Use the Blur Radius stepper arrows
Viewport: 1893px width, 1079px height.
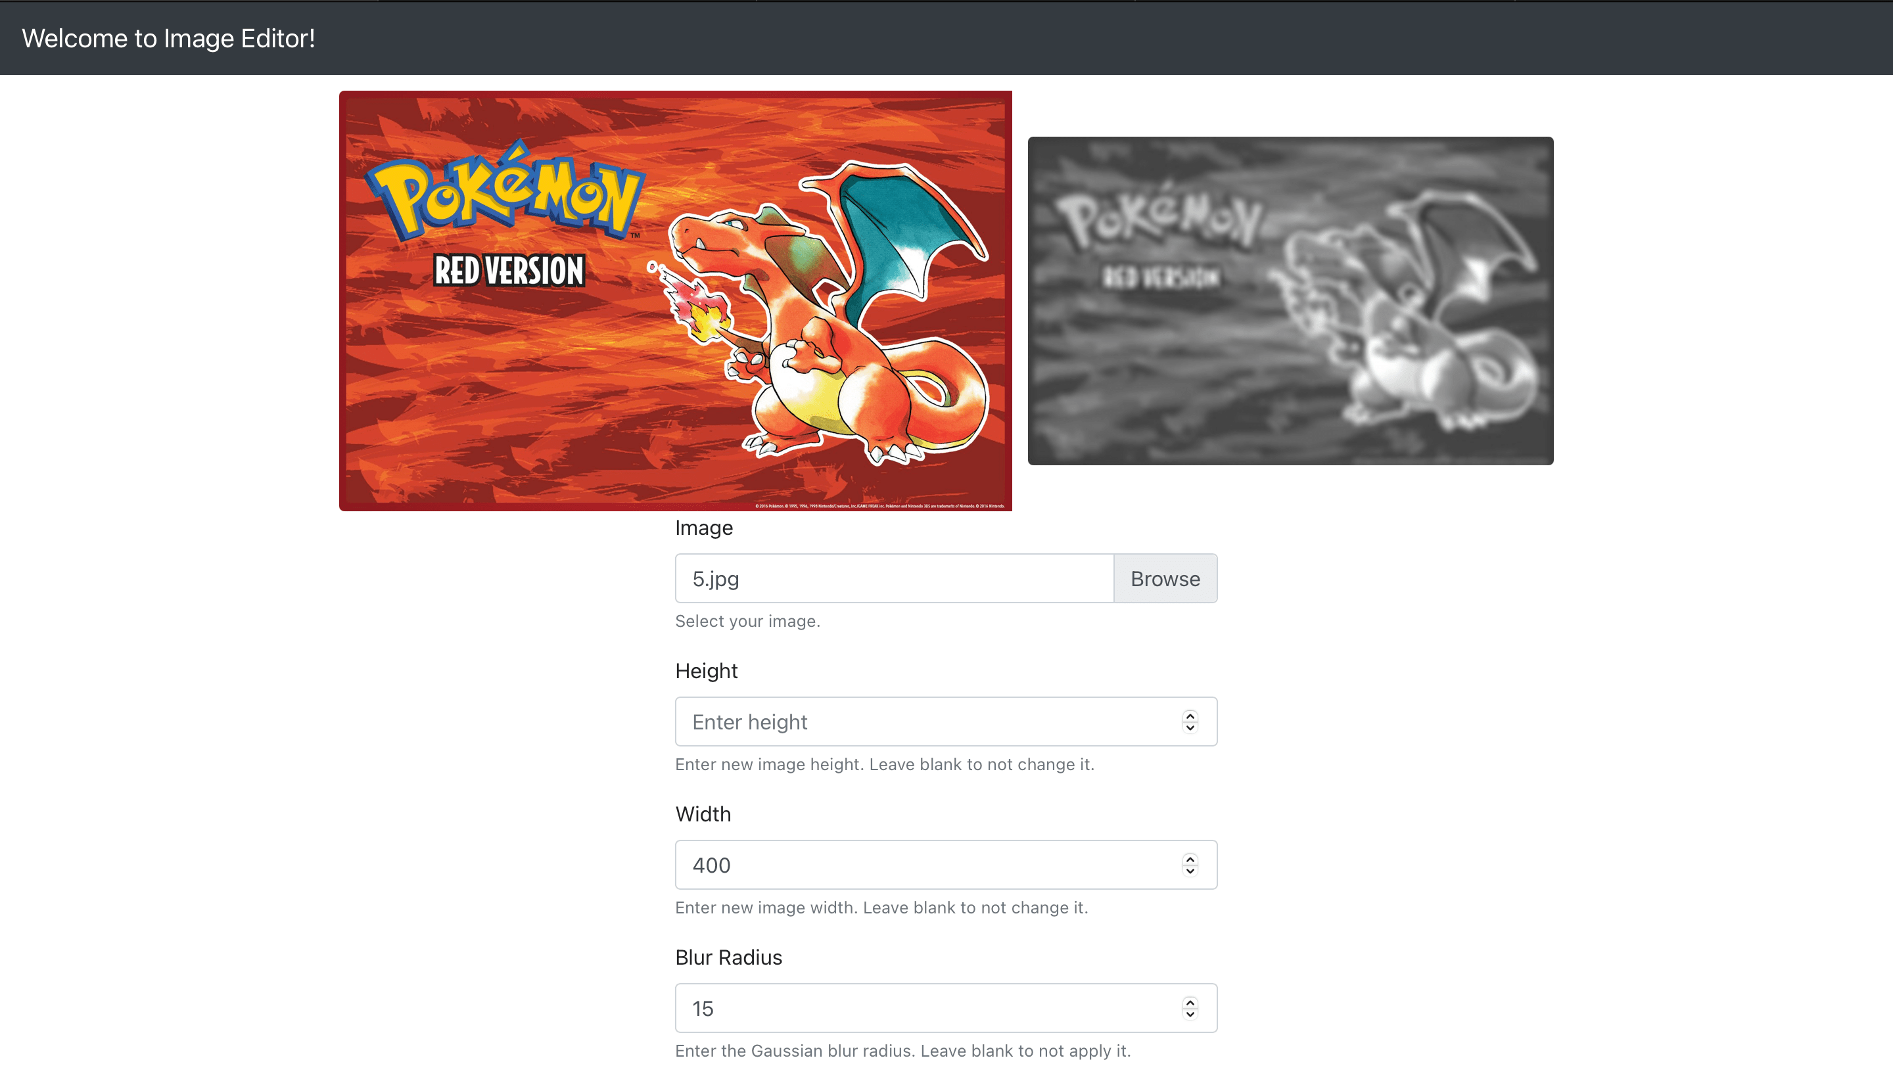[x=1190, y=1008]
